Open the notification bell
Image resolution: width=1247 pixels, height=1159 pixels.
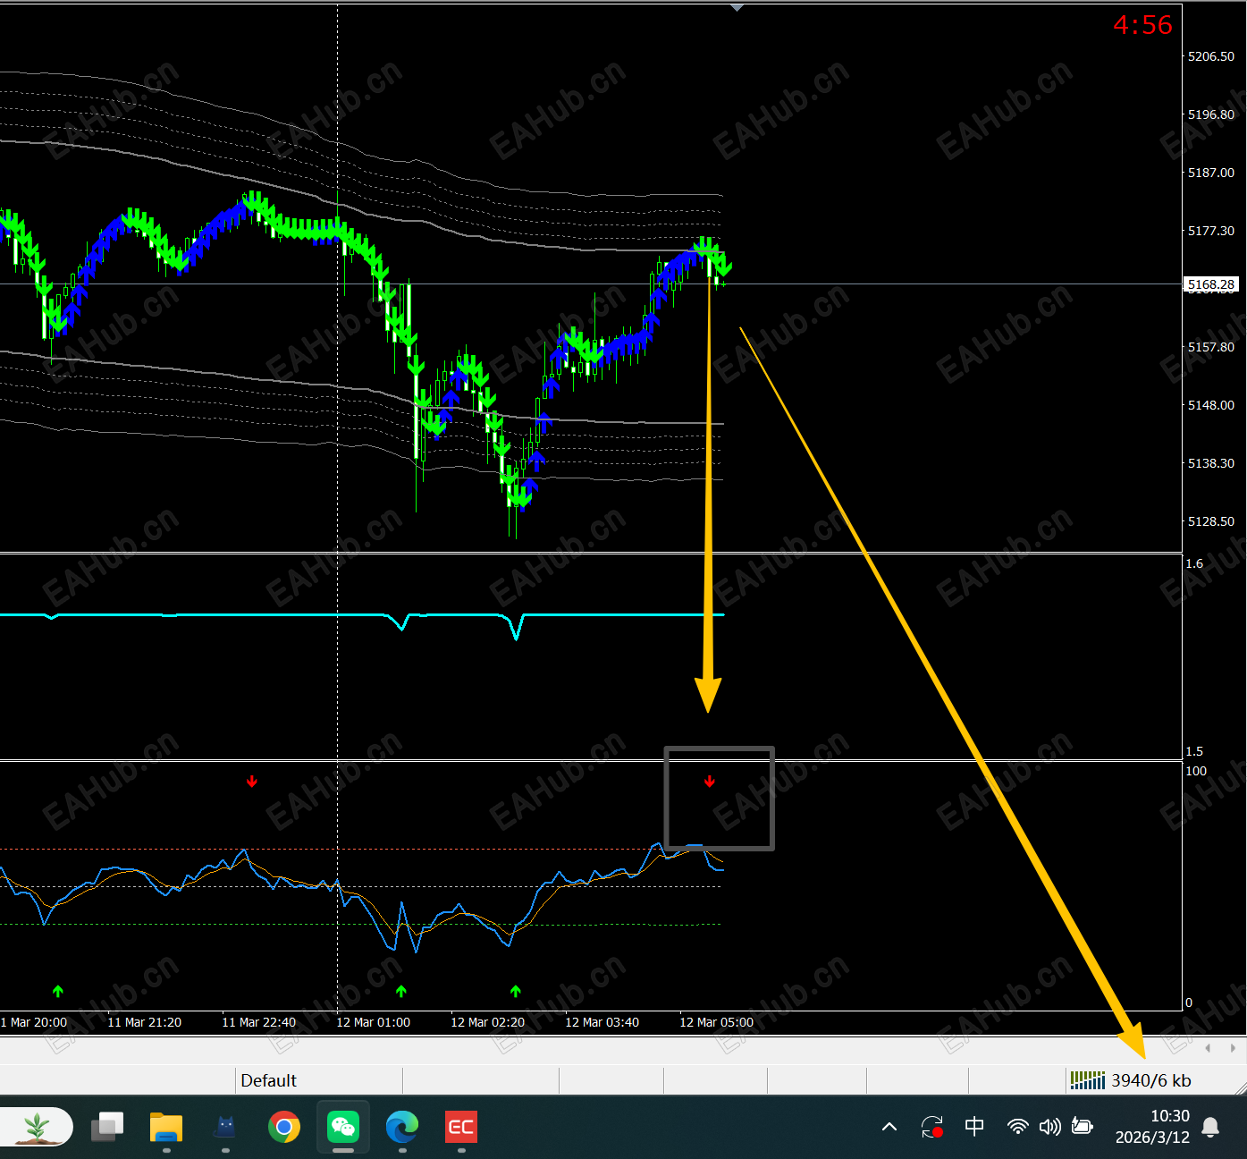pos(1210,1127)
